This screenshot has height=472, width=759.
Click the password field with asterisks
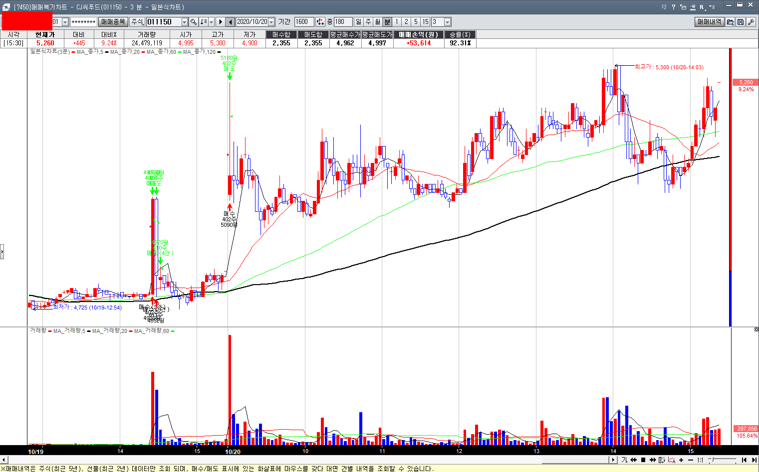[x=83, y=22]
